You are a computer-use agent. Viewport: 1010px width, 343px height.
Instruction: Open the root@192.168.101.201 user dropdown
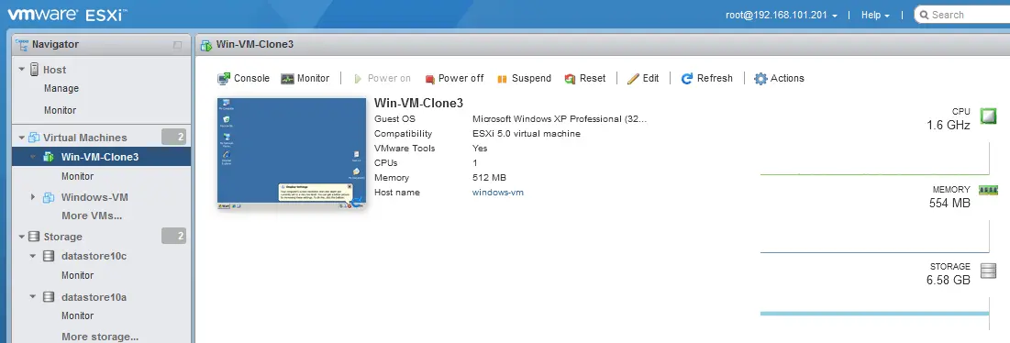[782, 15]
